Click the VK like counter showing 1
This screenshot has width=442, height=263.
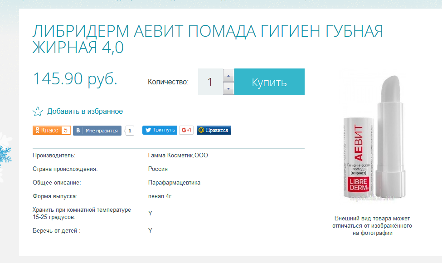tap(130, 131)
